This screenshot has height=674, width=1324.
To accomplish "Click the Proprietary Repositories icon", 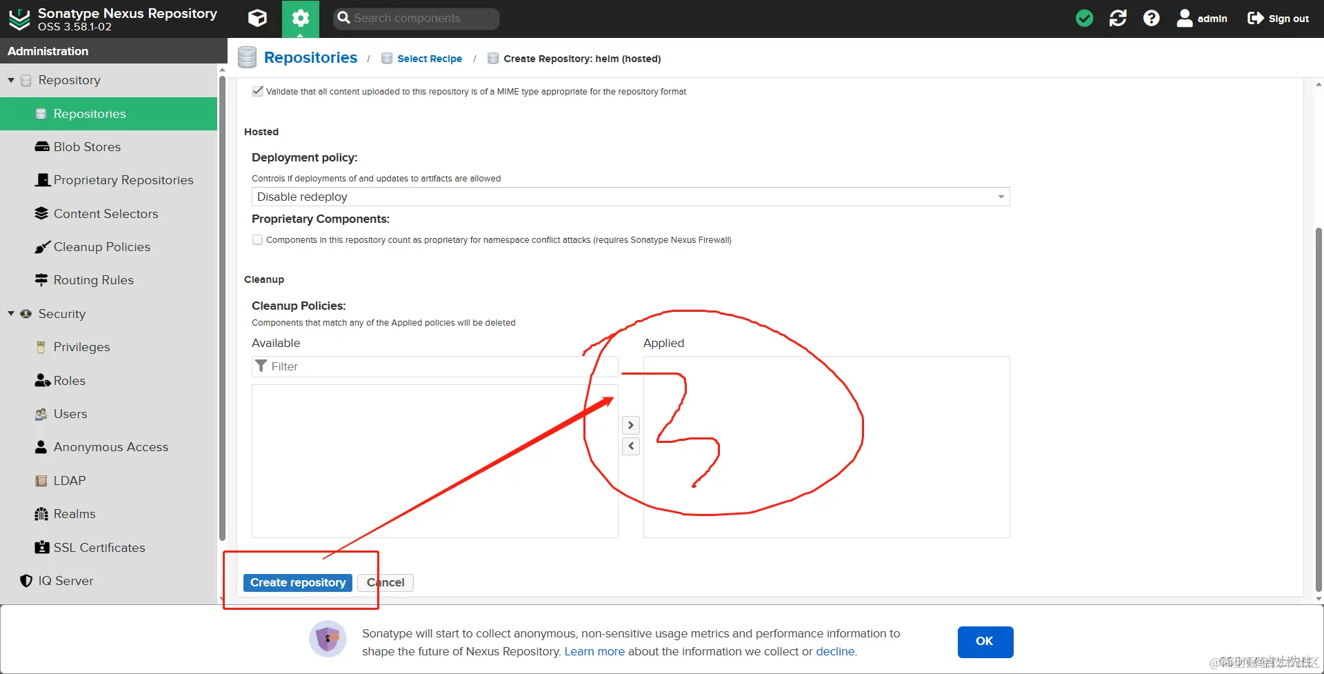I will 43,180.
